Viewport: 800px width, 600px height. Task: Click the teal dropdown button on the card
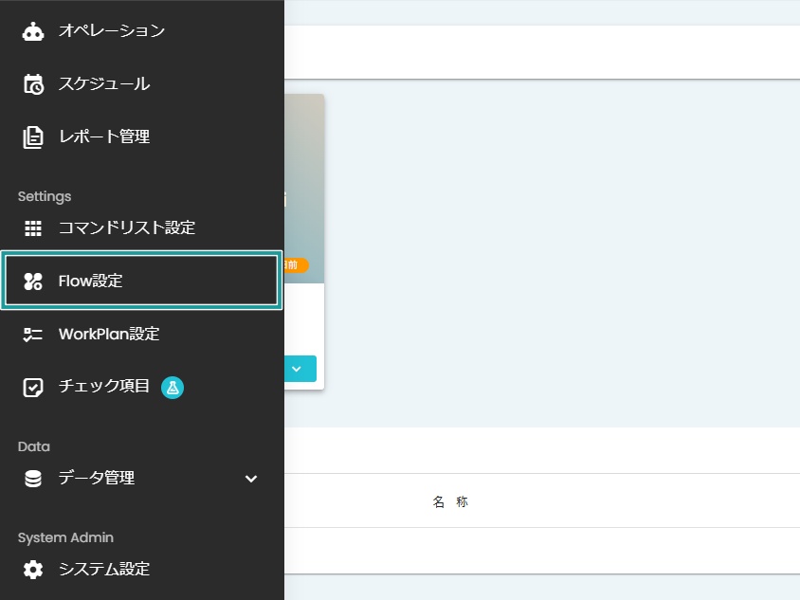300,369
